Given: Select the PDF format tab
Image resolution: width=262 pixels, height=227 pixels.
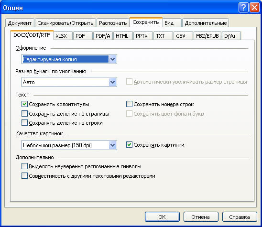Looking at the screenshot, I should [x=83, y=35].
